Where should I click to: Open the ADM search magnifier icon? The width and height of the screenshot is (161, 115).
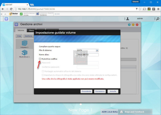[x=158, y=19]
